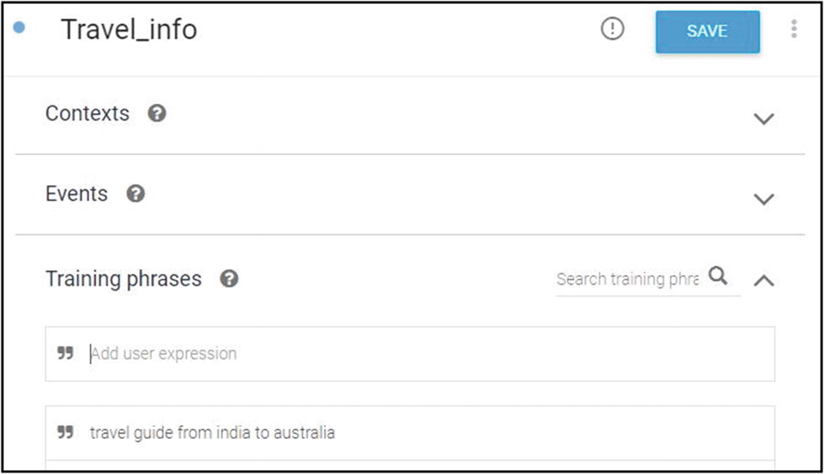Click the Events help question mark icon
Viewport: 824px width, 474px height.
click(x=135, y=193)
